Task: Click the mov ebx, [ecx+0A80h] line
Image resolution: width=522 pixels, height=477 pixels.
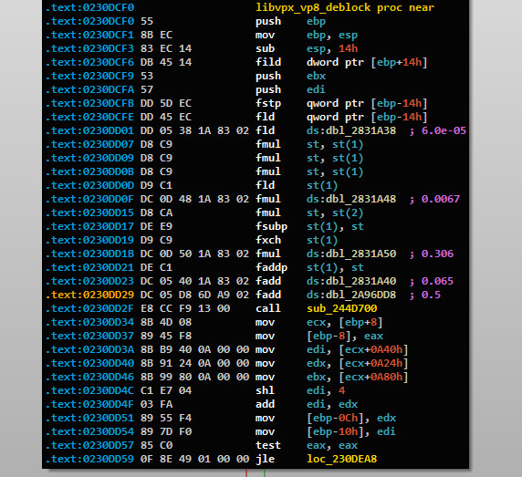Action: tap(331, 377)
